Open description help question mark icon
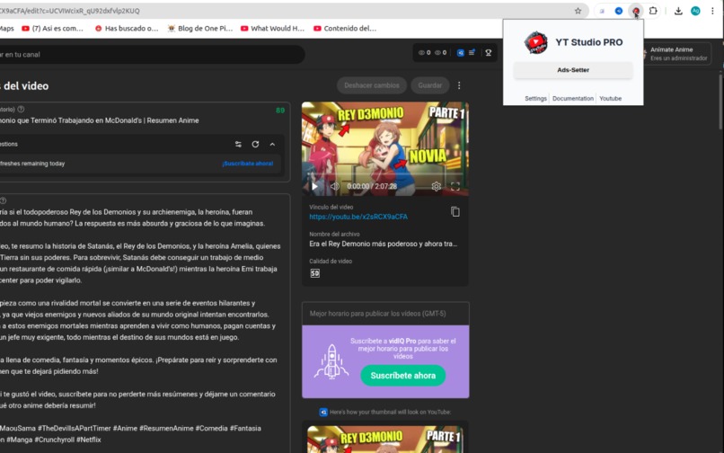 [4, 200]
